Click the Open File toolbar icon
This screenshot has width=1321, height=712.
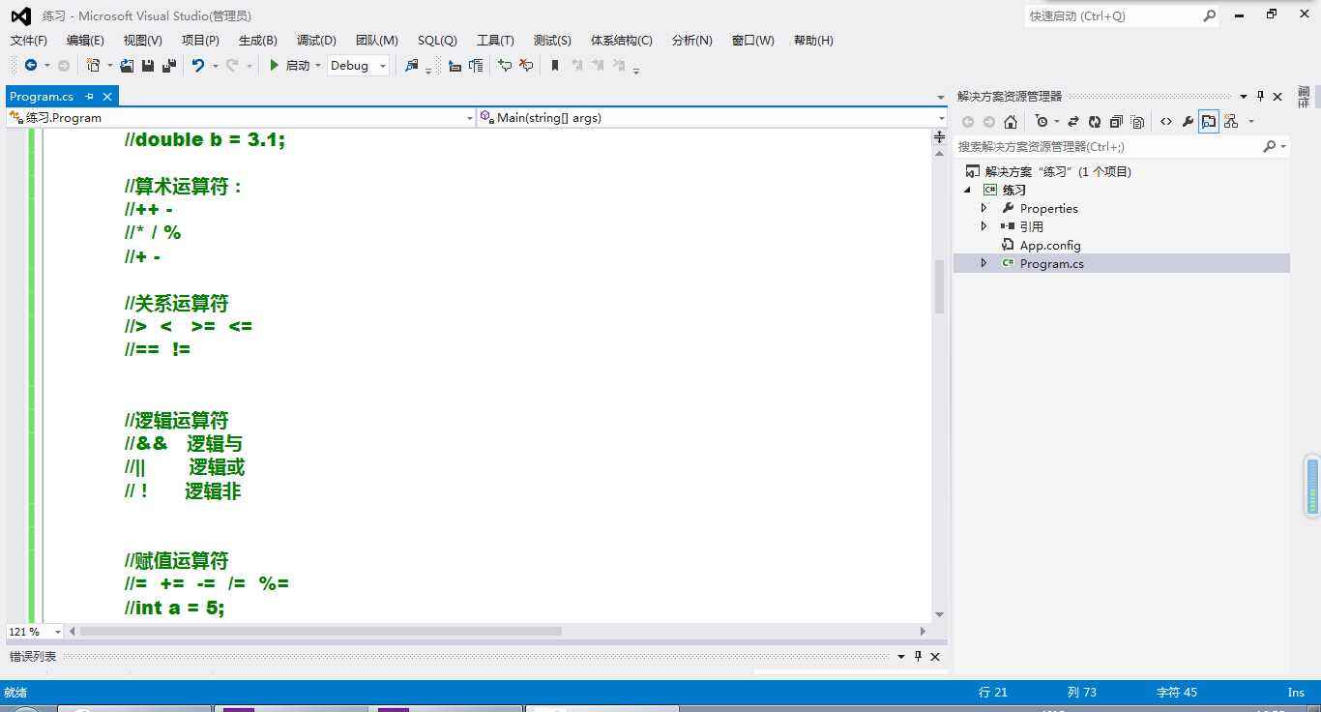127,66
